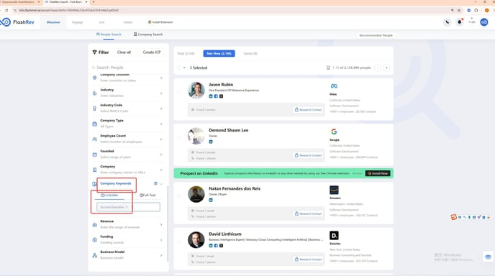Bookmark the page with the star icon

coord(459,10)
